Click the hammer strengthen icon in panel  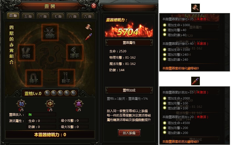(89, 27)
